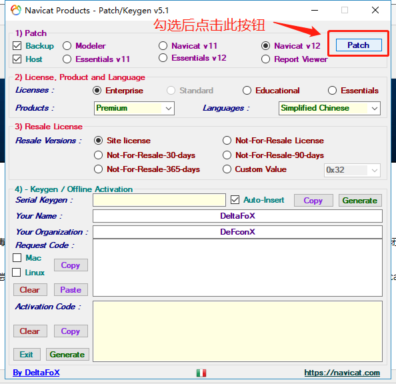The height and width of the screenshot is (384, 396).
Task: Click Generate next to Serial Keygen
Action: [x=360, y=201]
